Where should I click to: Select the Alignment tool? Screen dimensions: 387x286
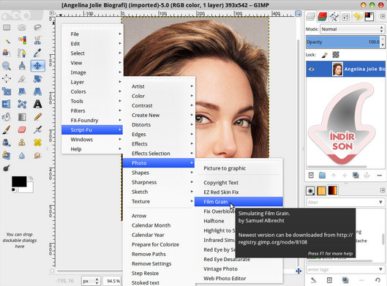[x=7, y=79]
